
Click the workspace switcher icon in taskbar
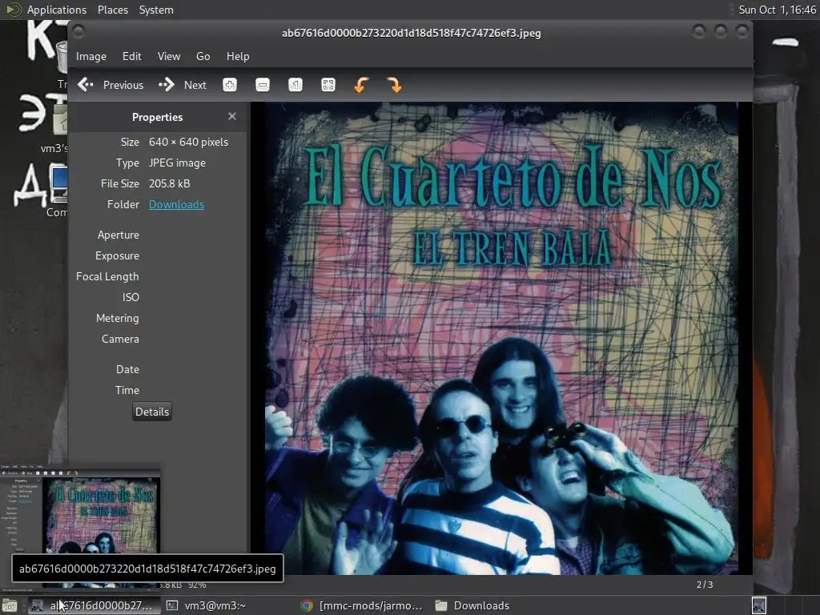pos(759,605)
